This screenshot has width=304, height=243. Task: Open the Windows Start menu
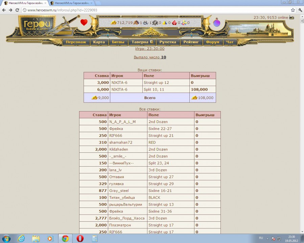click(x=6, y=239)
